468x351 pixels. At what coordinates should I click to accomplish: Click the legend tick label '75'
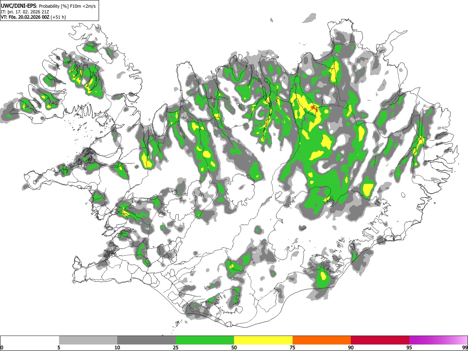(293, 347)
